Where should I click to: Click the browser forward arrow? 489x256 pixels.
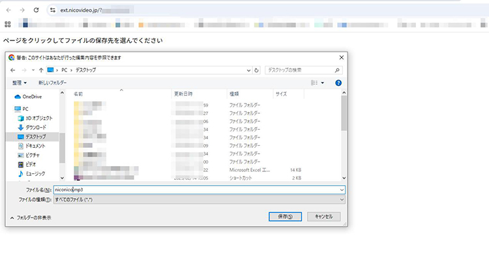pyautogui.click(x=22, y=10)
